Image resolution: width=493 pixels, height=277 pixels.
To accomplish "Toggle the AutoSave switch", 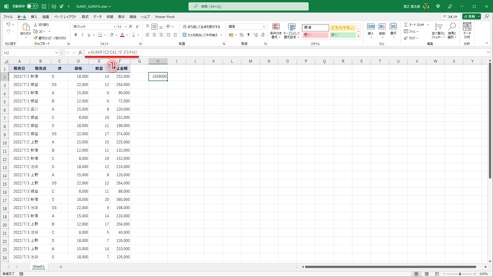I will click(32, 6).
